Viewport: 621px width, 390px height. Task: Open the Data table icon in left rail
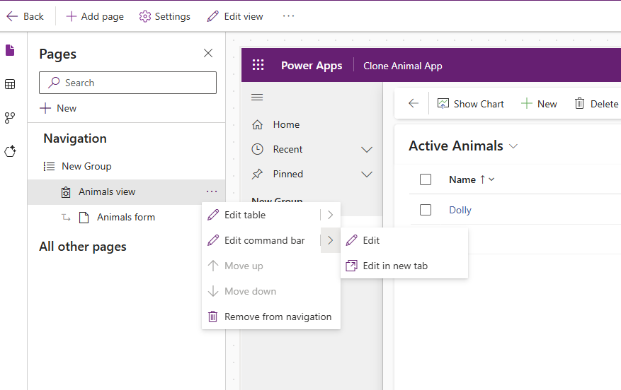(x=10, y=84)
